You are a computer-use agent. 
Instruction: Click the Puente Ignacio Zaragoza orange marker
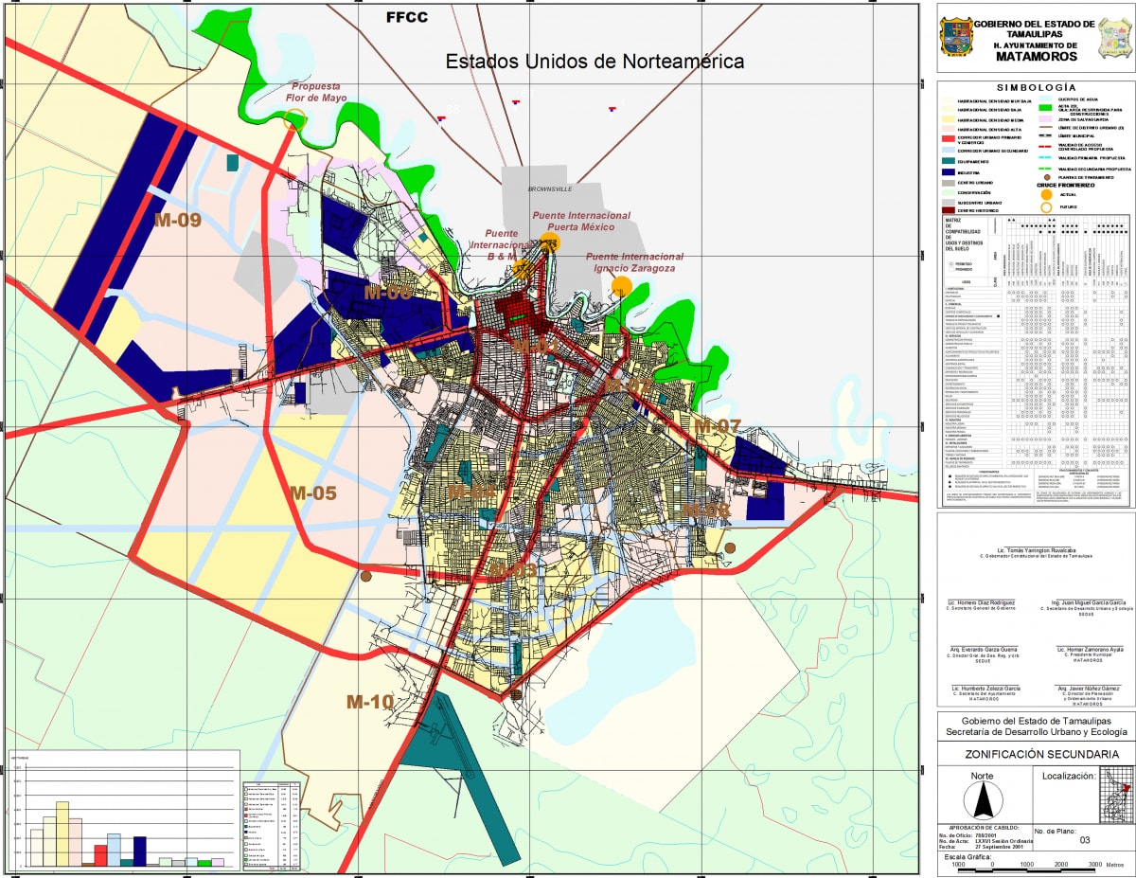click(x=621, y=286)
